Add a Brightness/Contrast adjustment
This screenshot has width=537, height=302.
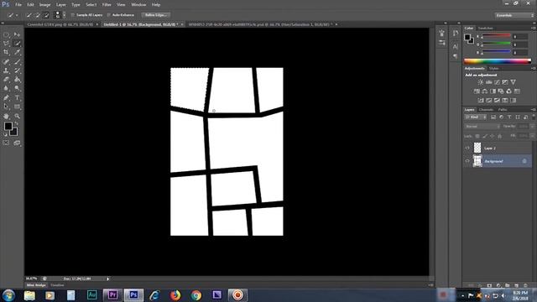481,82
